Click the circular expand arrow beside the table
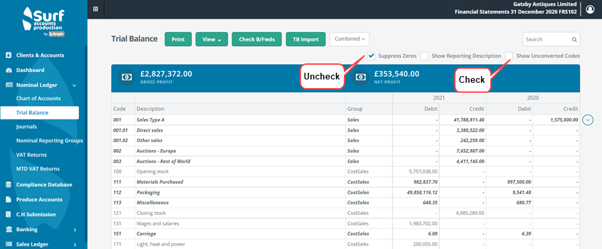This screenshot has height=249, width=602. click(x=588, y=120)
